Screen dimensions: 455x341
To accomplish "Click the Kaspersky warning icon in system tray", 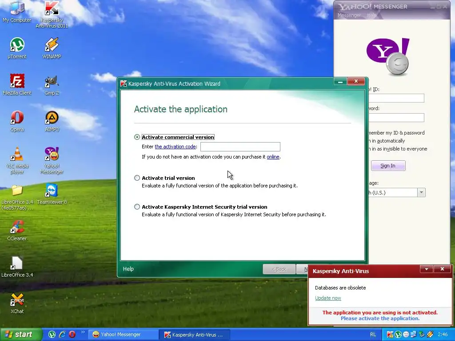I will (390, 334).
